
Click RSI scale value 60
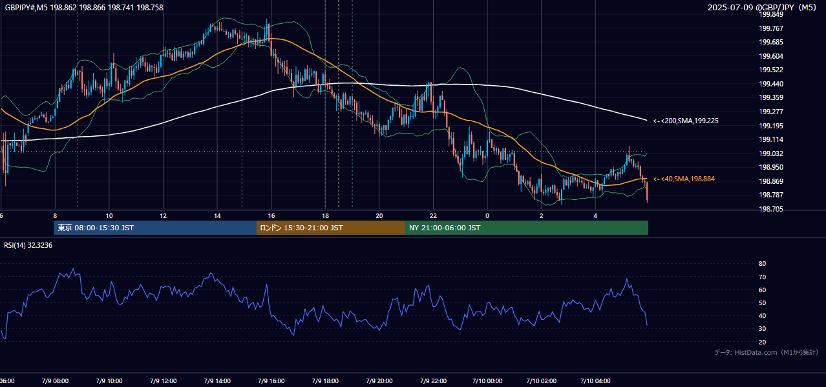763,290
